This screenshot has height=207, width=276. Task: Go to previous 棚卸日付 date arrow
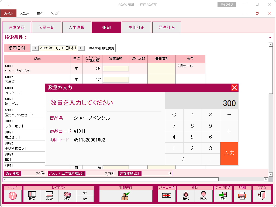35,48
